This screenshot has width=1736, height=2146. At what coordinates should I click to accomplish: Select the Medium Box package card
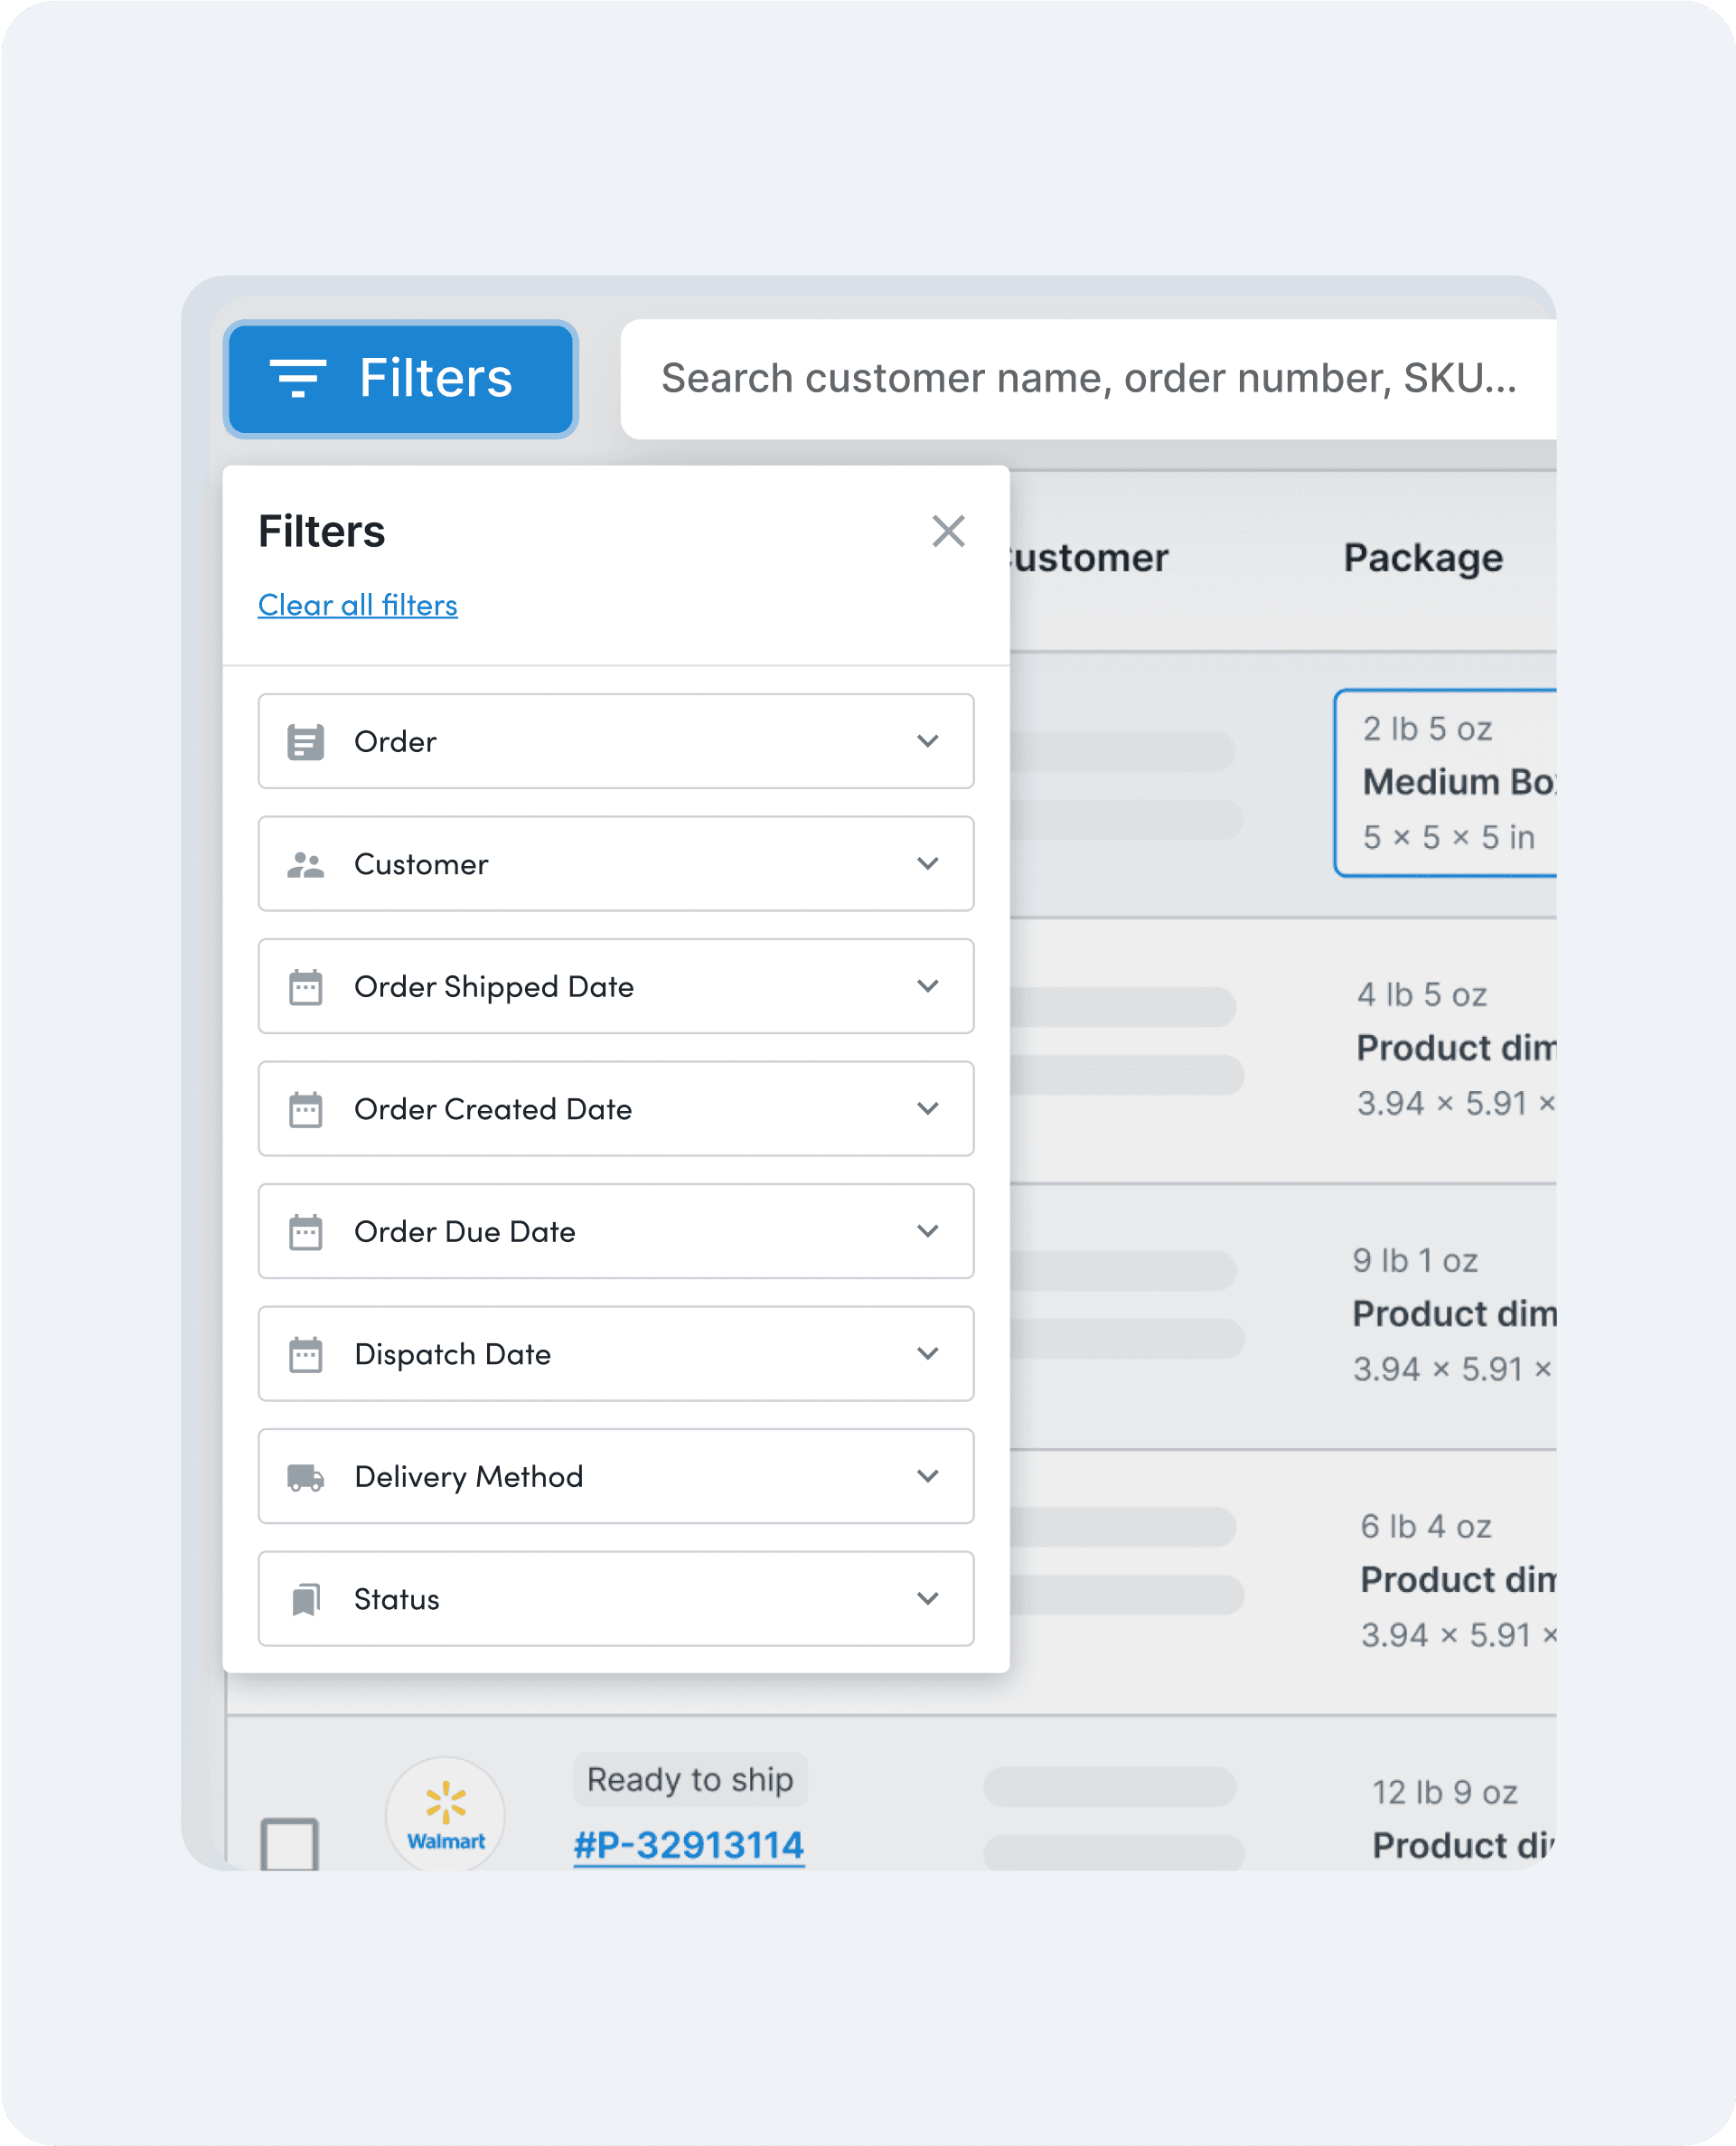[x=1446, y=784]
